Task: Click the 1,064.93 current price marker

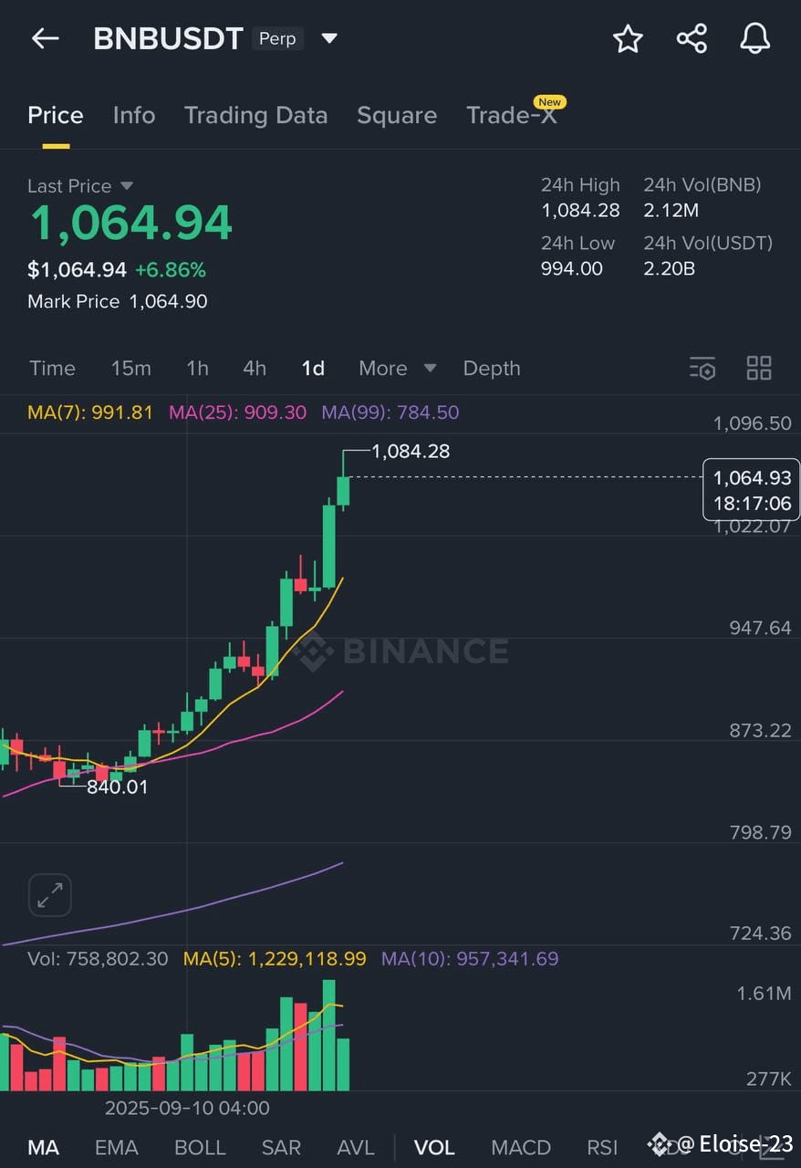Action: point(752,490)
